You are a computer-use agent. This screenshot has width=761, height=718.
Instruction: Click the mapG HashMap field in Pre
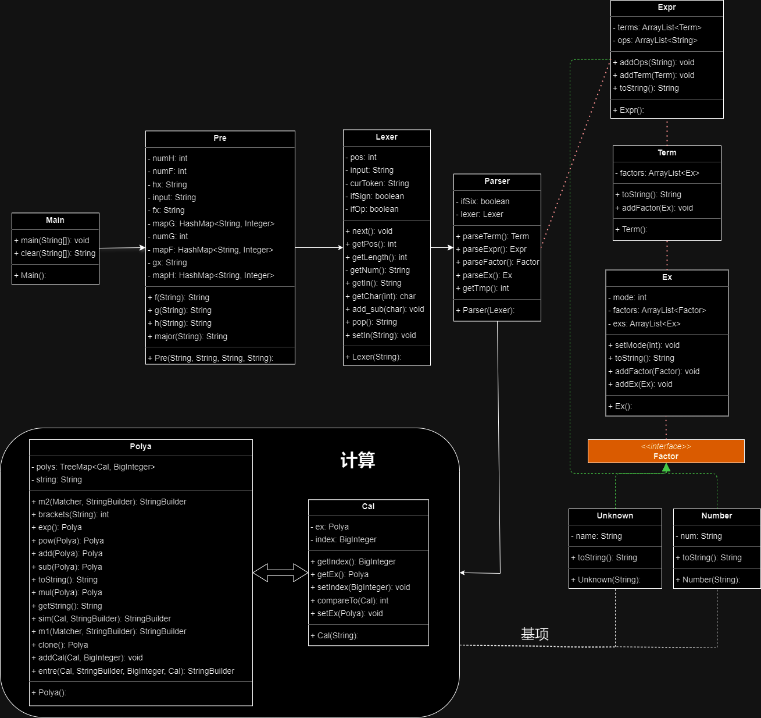pos(210,223)
